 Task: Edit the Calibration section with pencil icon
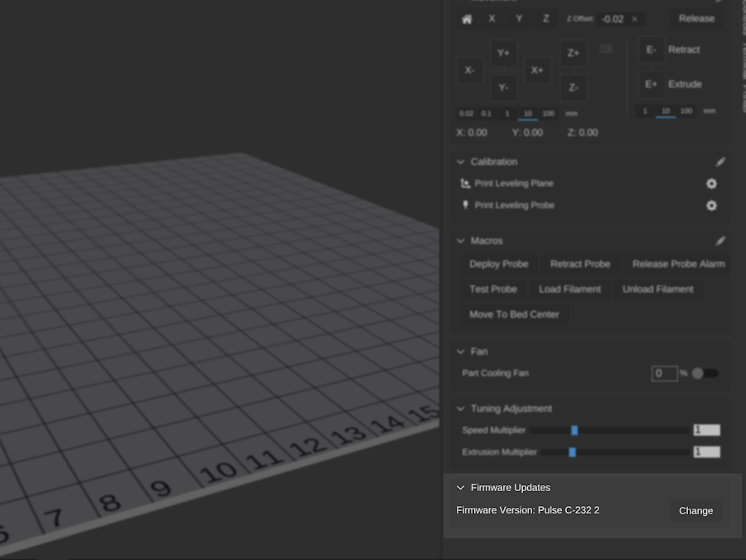click(x=720, y=163)
